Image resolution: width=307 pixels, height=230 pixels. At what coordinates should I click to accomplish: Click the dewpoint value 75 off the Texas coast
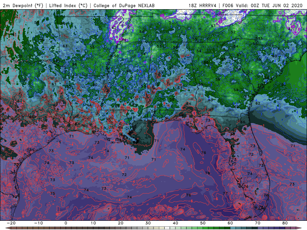click(53, 194)
